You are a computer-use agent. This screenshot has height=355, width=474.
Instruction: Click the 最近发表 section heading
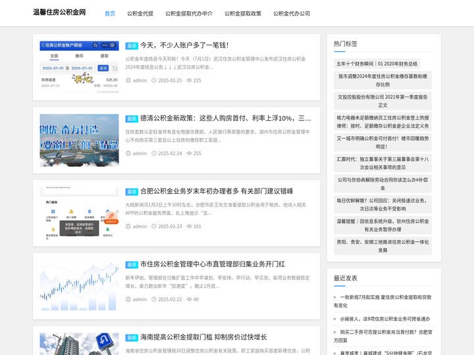point(345,278)
